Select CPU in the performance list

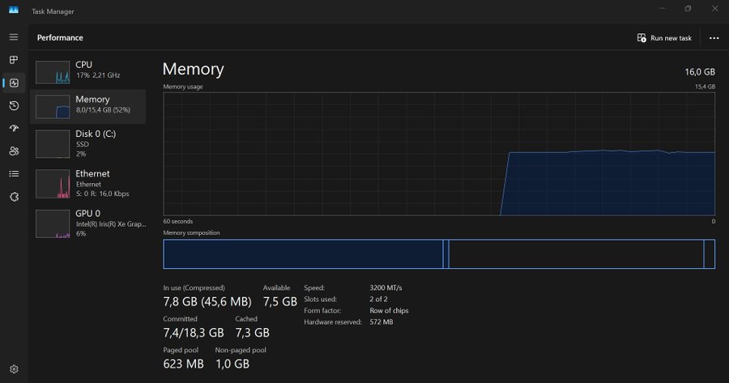tap(87, 70)
